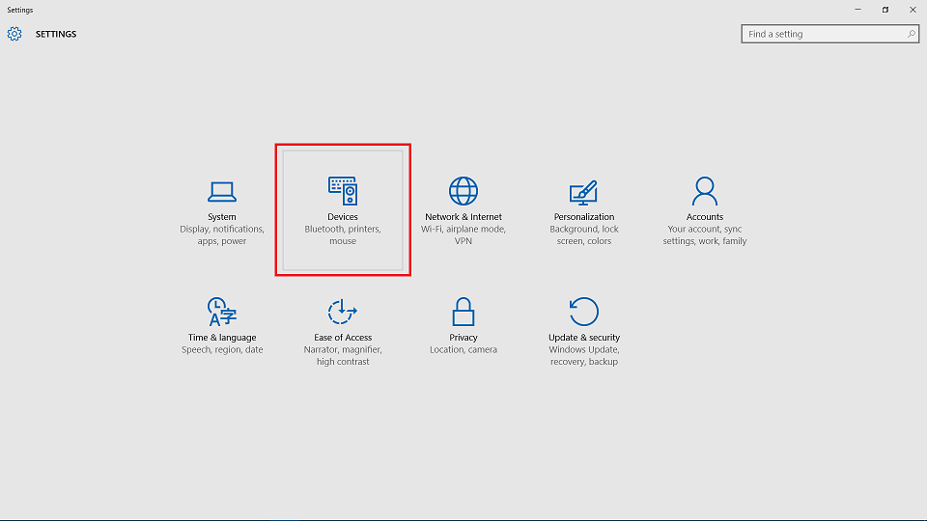Click the Update & security label

coord(584,338)
